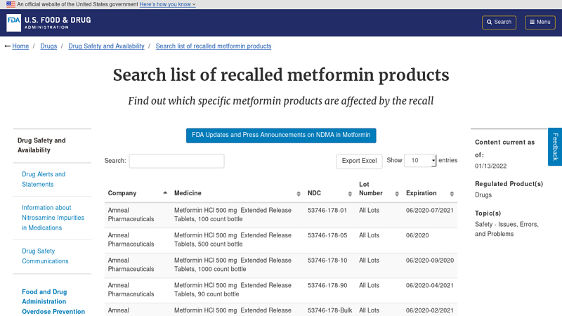The height and width of the screenshot is (316, 562).
Task: Open Drug Safety and Availability breadcrumb
Action: pyautogui.click(x=107, y=46)
